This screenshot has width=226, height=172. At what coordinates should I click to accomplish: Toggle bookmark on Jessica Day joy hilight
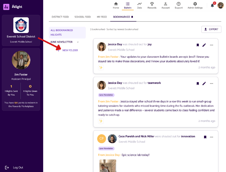[x=198, y=45]
